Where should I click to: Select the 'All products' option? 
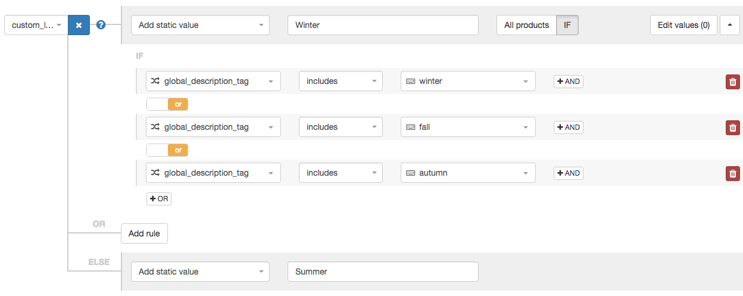point(526,25)
